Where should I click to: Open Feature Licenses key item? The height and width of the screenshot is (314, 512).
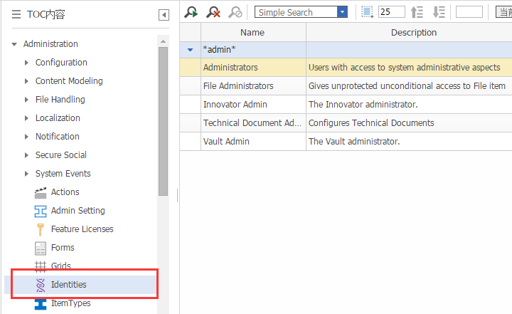(x=82, y=229)
